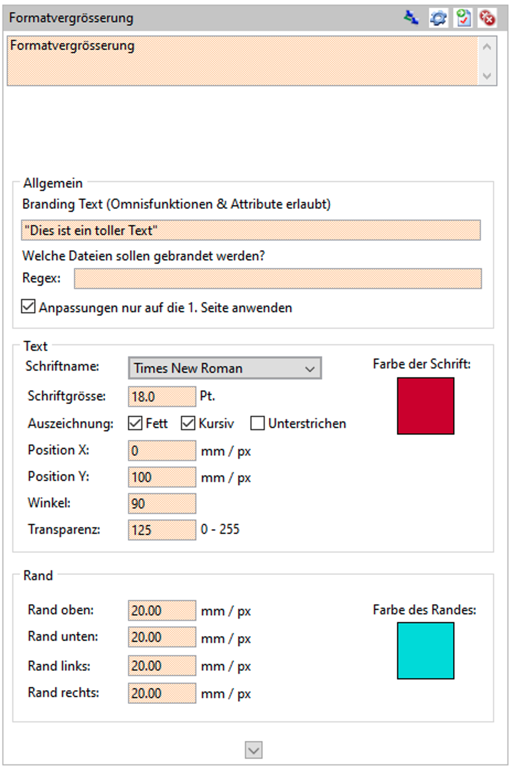
Task: Enable the Unterstrichen checkbox
Action: pos(258,423)
